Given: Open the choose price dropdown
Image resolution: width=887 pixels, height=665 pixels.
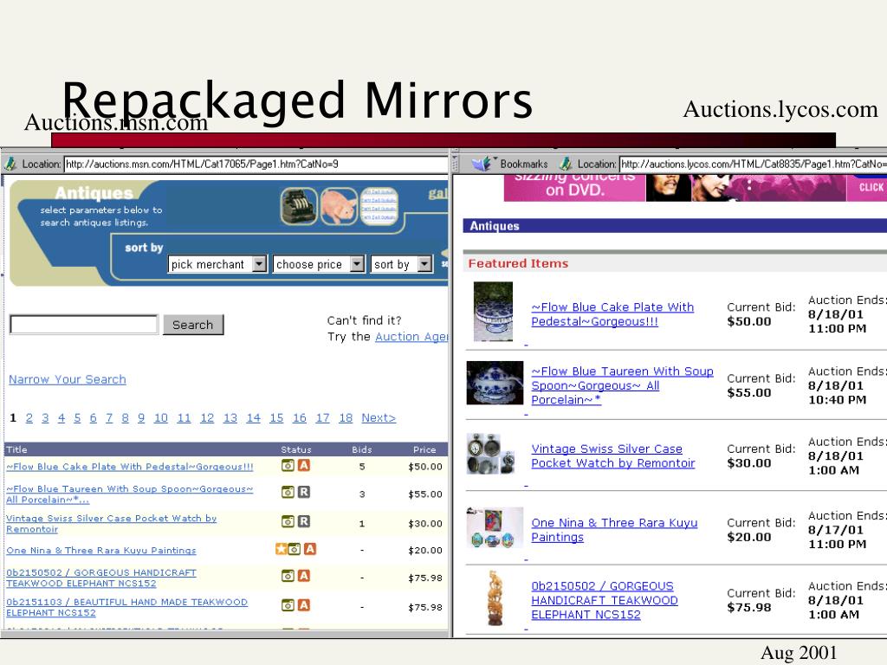Looking at the screenshot, I should pyautogui.click(x=319, y=264).
